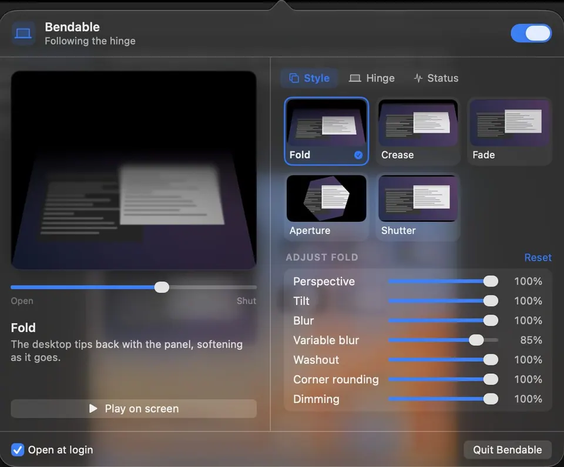Click the Bendable title text
The width and height of the screenshot is (564, 467).
coord(72,27)
